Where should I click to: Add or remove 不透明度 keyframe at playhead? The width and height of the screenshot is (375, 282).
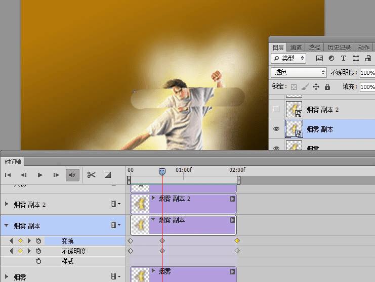click(20, 251)
